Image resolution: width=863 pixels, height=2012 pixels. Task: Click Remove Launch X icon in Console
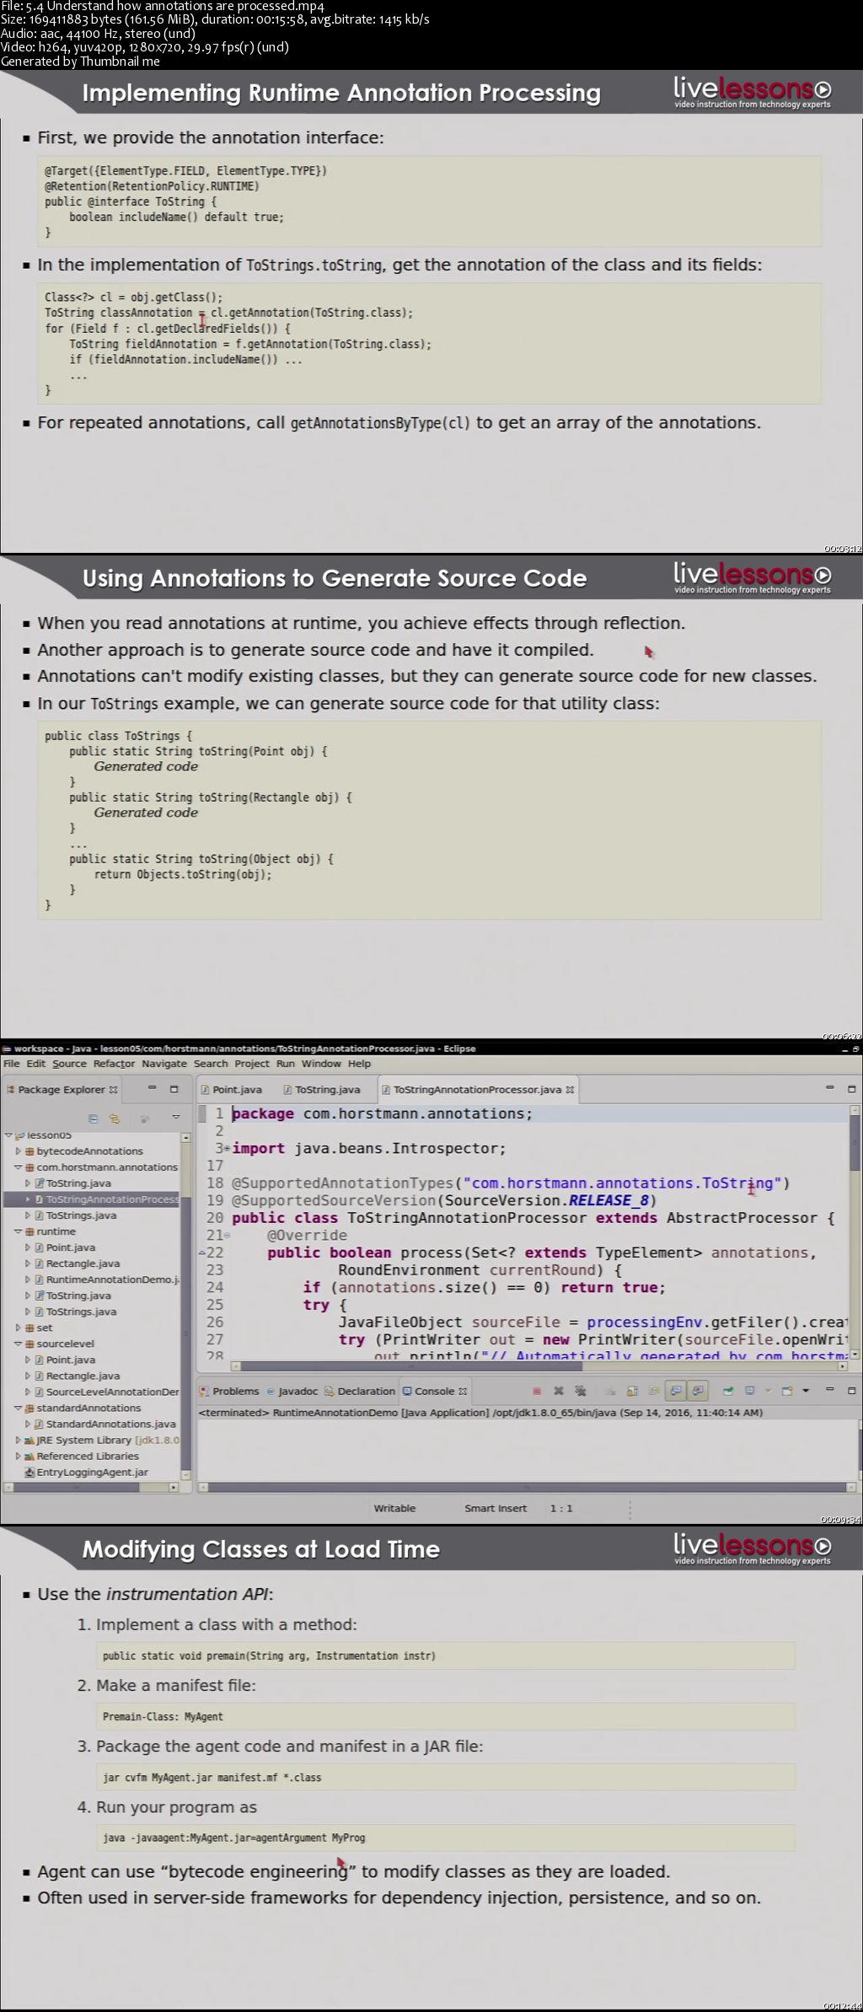[x=558, y=1391]
